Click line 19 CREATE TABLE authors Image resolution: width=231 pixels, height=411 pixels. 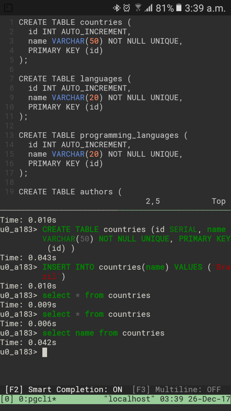click(x=70, y=192)
